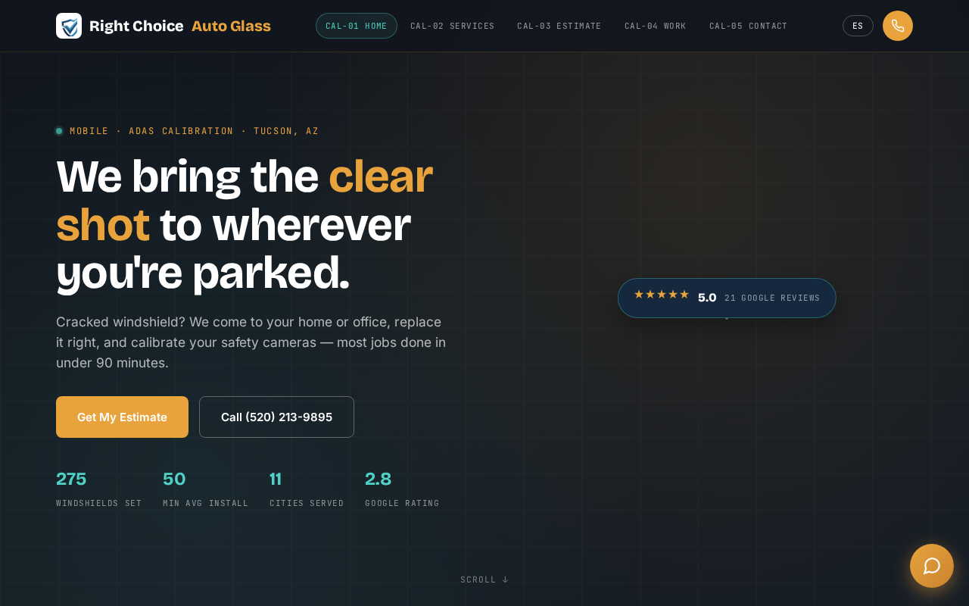Image resolution: width=969 pixels, height=606 pixels.
Task: Click the Get My Estimate button
Action: 122,417
